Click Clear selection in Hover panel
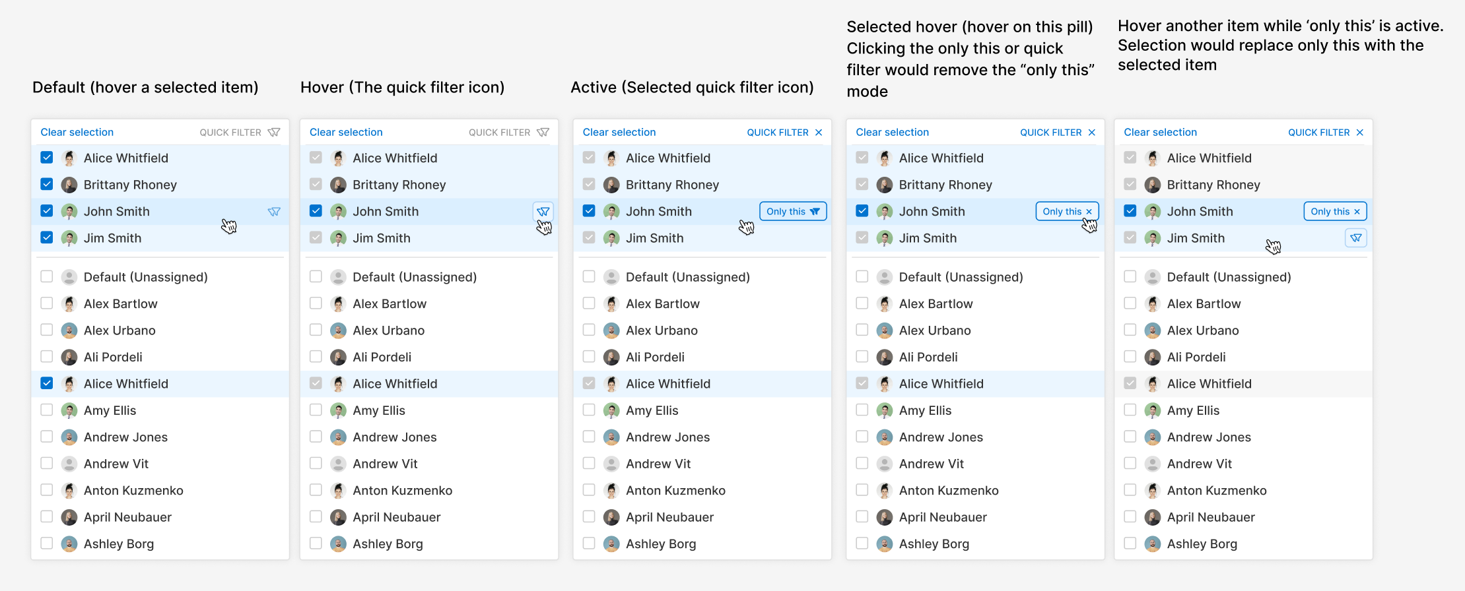This screenshot has height=591, width=1465. (346, 133)
